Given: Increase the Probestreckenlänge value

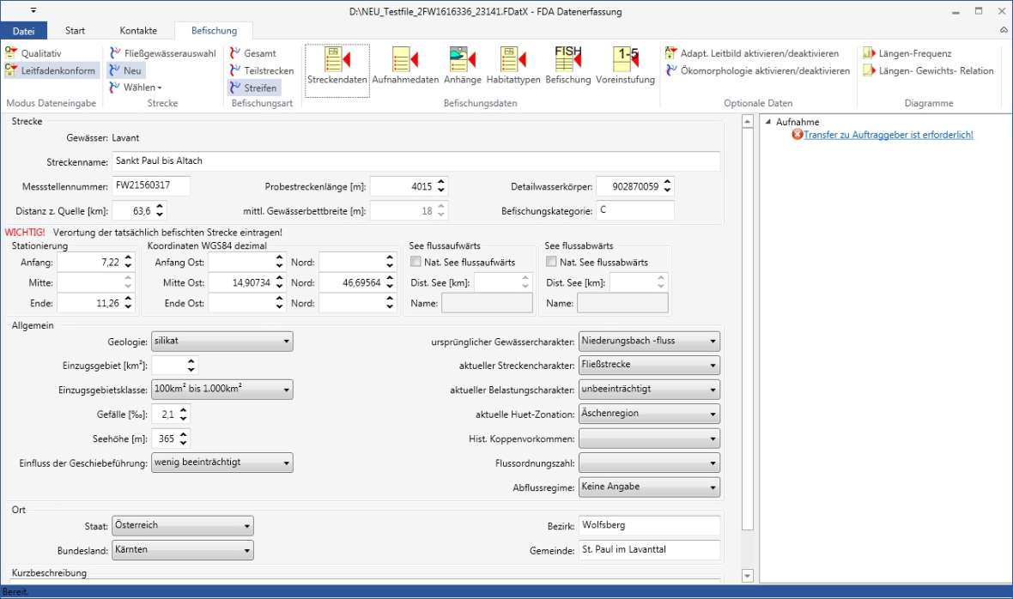Looking at the screenshot, I should 441,182.
